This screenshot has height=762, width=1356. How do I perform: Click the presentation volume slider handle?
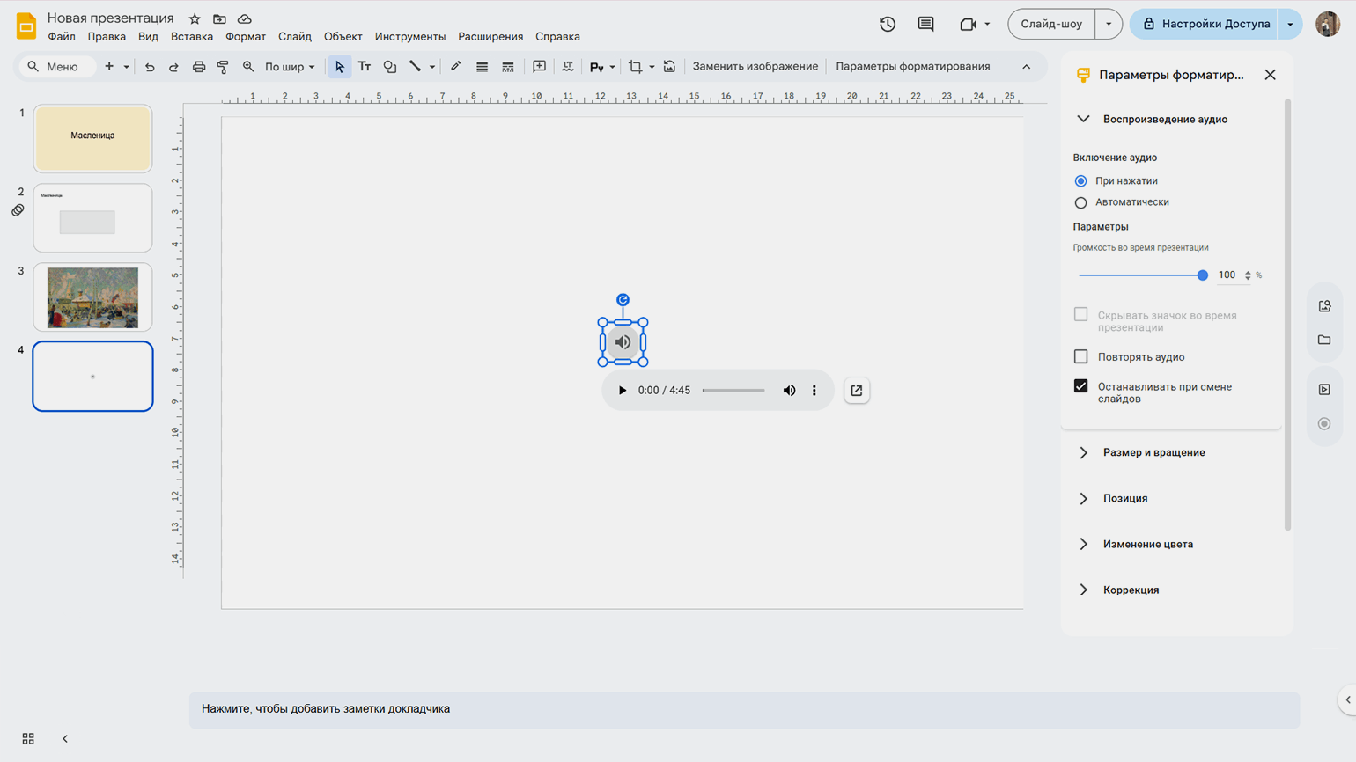tap(1202, 275)
